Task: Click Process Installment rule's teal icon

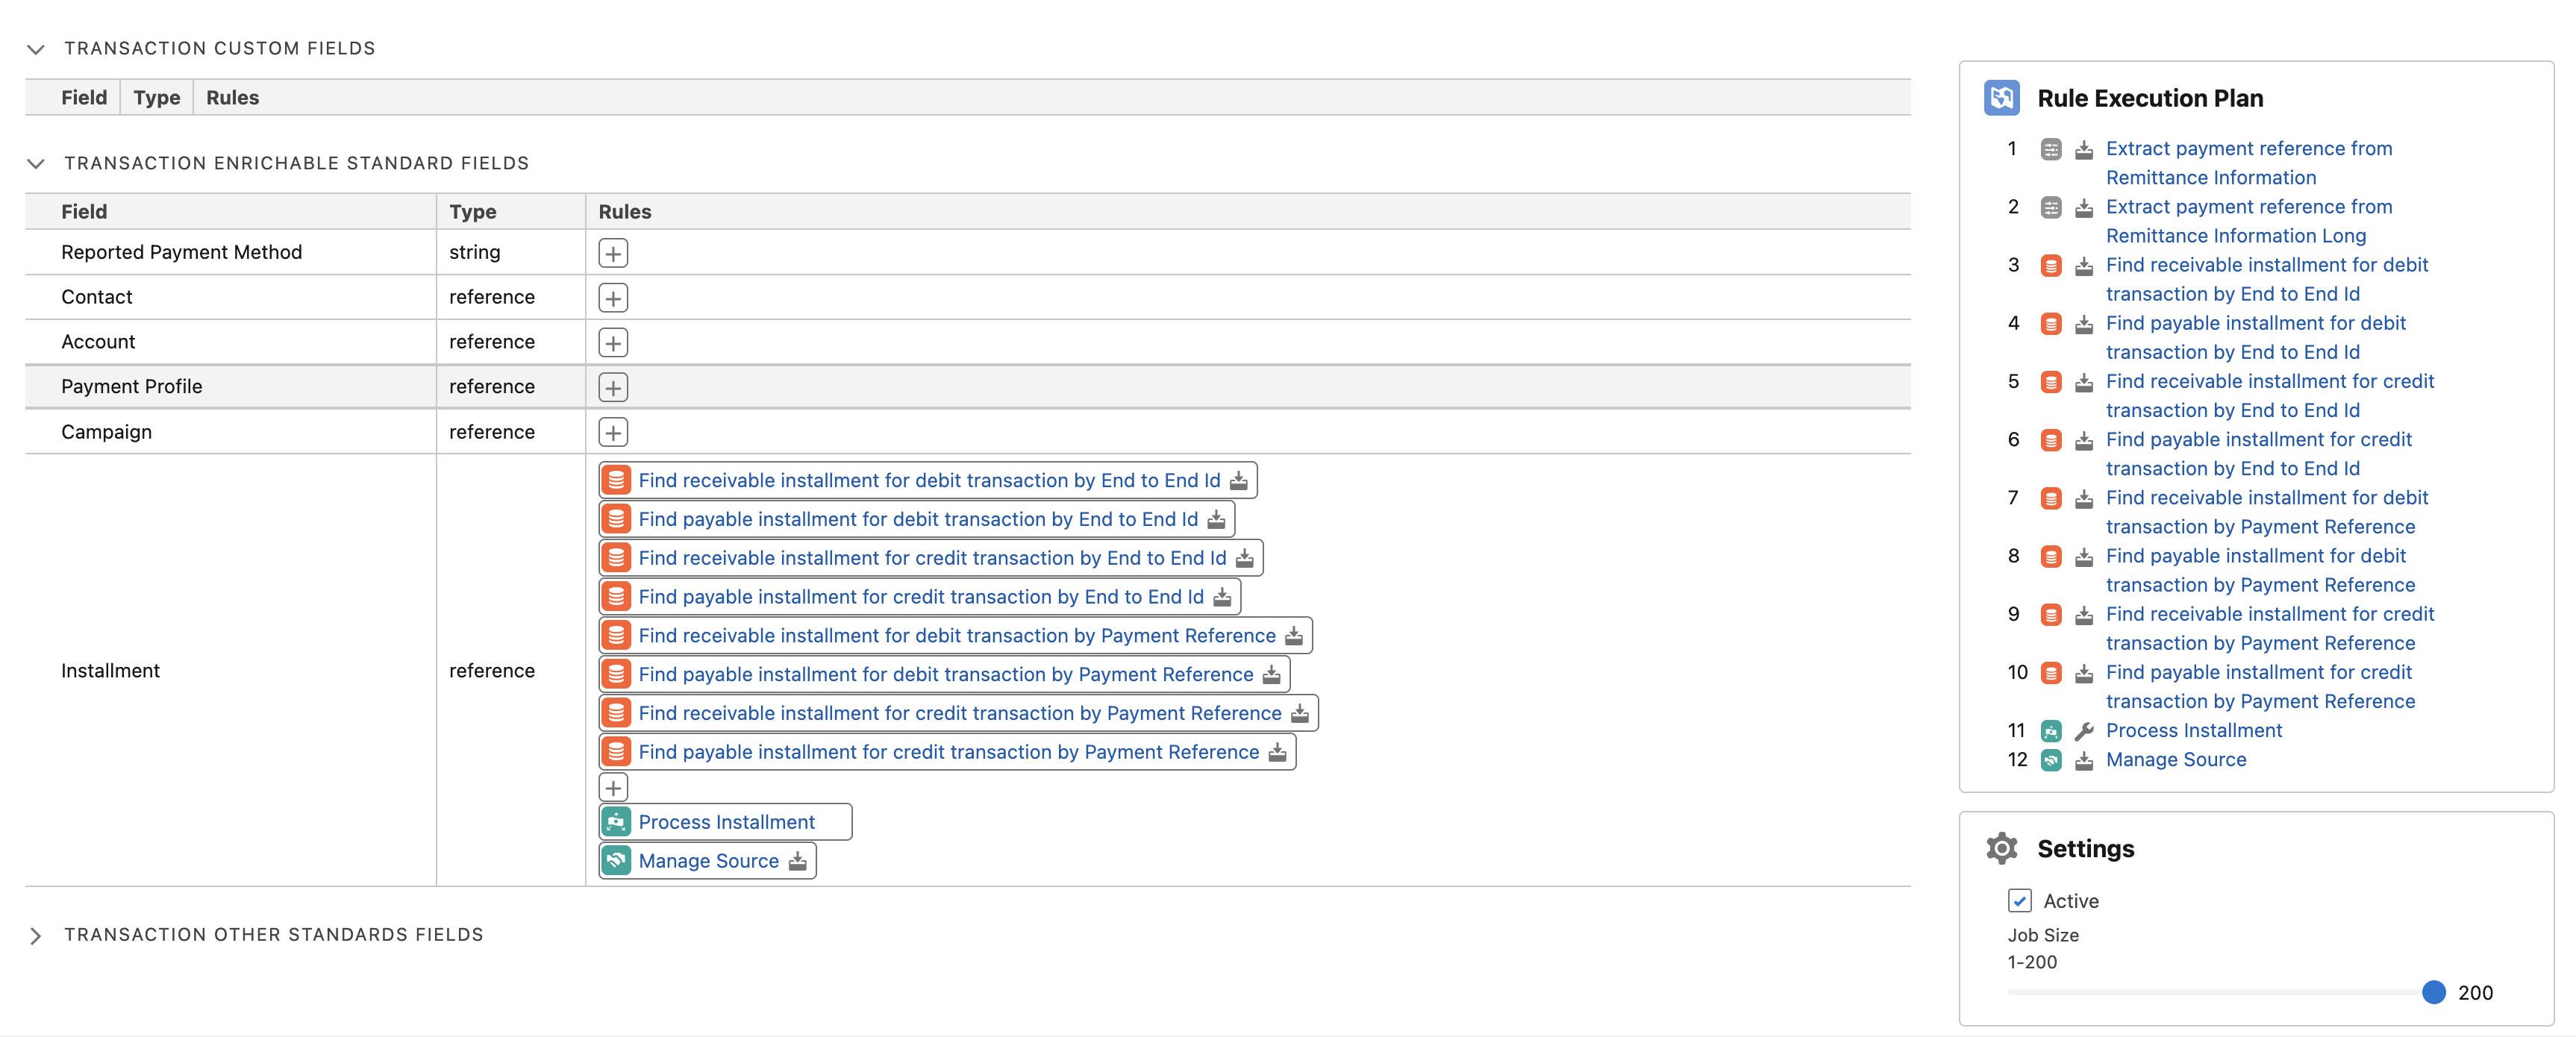Action: 616,822
